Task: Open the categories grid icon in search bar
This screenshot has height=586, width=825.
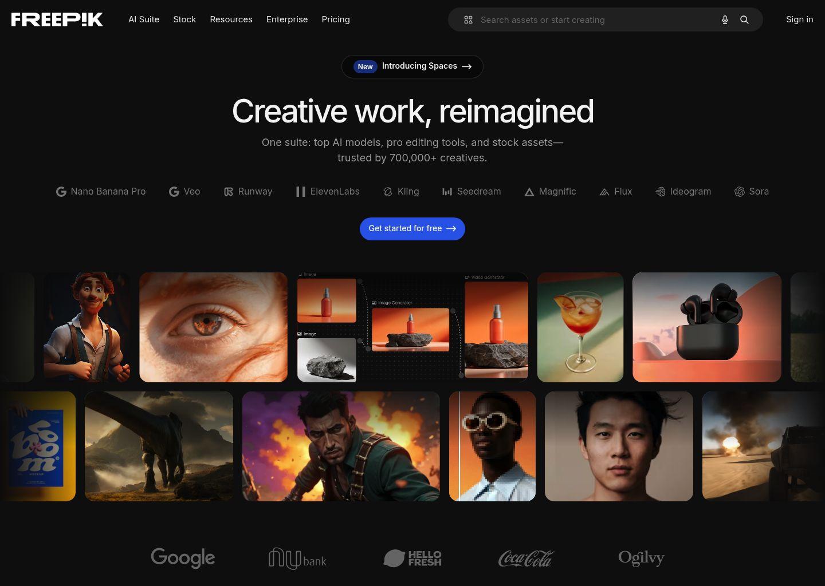Action: click(468, 19)
